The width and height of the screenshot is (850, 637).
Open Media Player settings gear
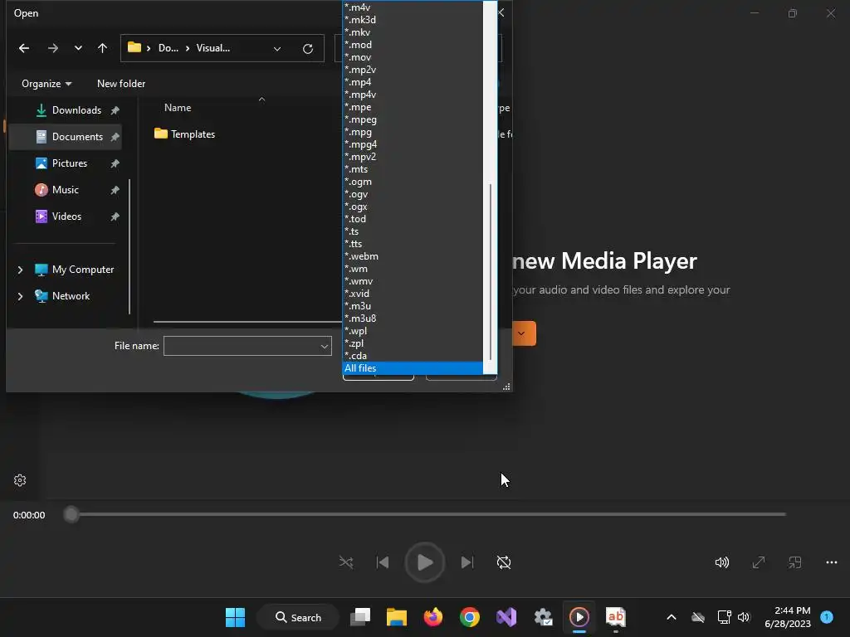coord(20,480)
